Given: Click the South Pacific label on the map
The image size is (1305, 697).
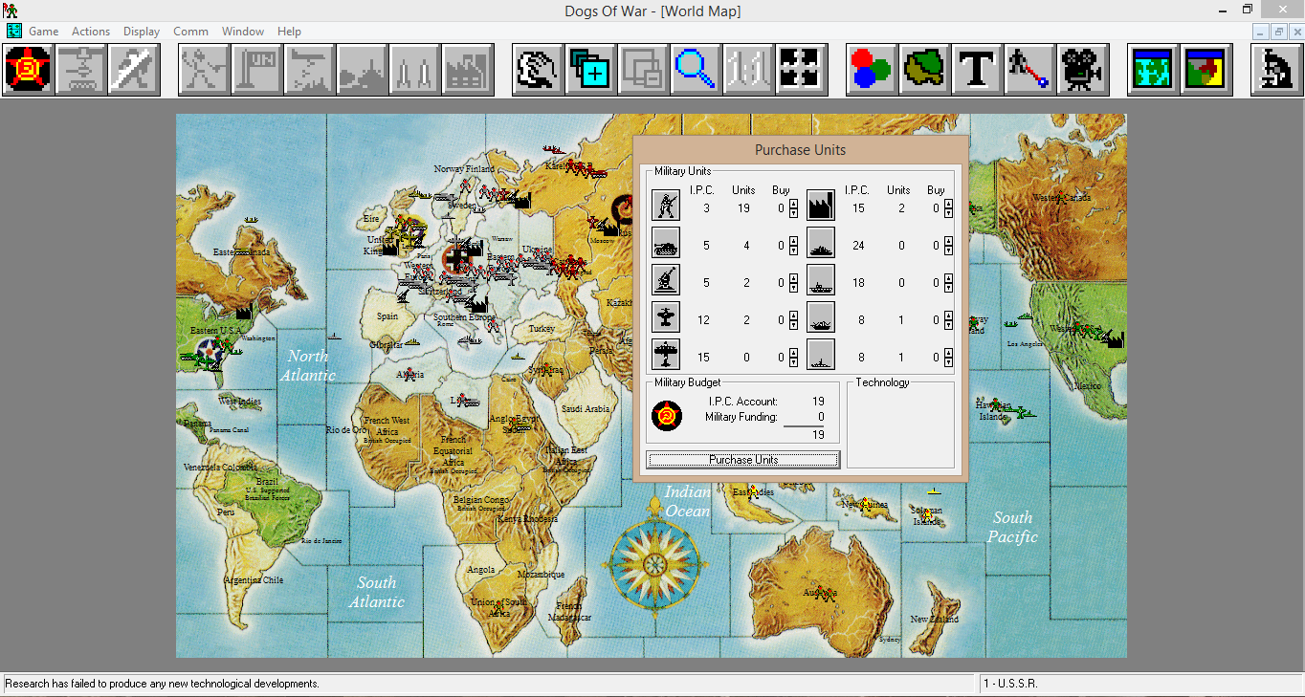Looking at the screenshot, I should tap(1012, 527).
